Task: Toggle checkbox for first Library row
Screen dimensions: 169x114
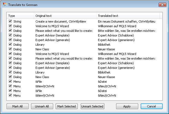Action: pyautogui.click(x=10, y=44)
